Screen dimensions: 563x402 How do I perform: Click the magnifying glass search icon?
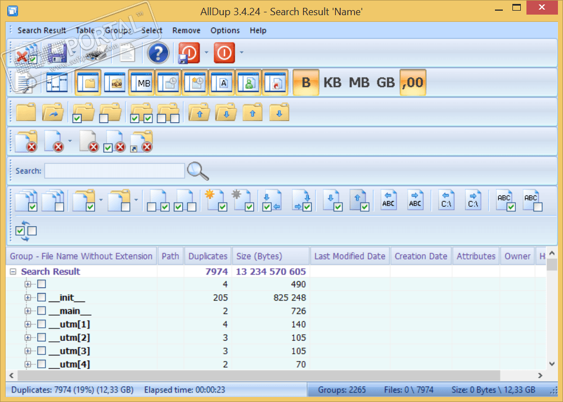[x=197, y=171]
